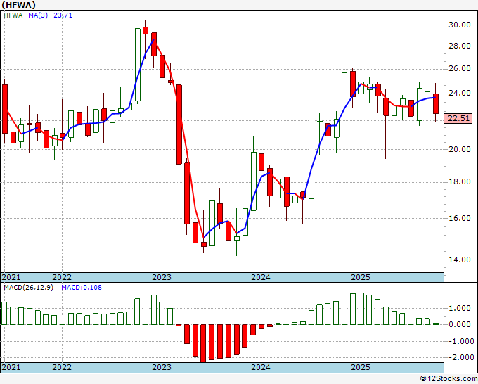Screen dimensions: 478x384
Task: Click the 2023 label on price chart axis
Action: [162, 277]
